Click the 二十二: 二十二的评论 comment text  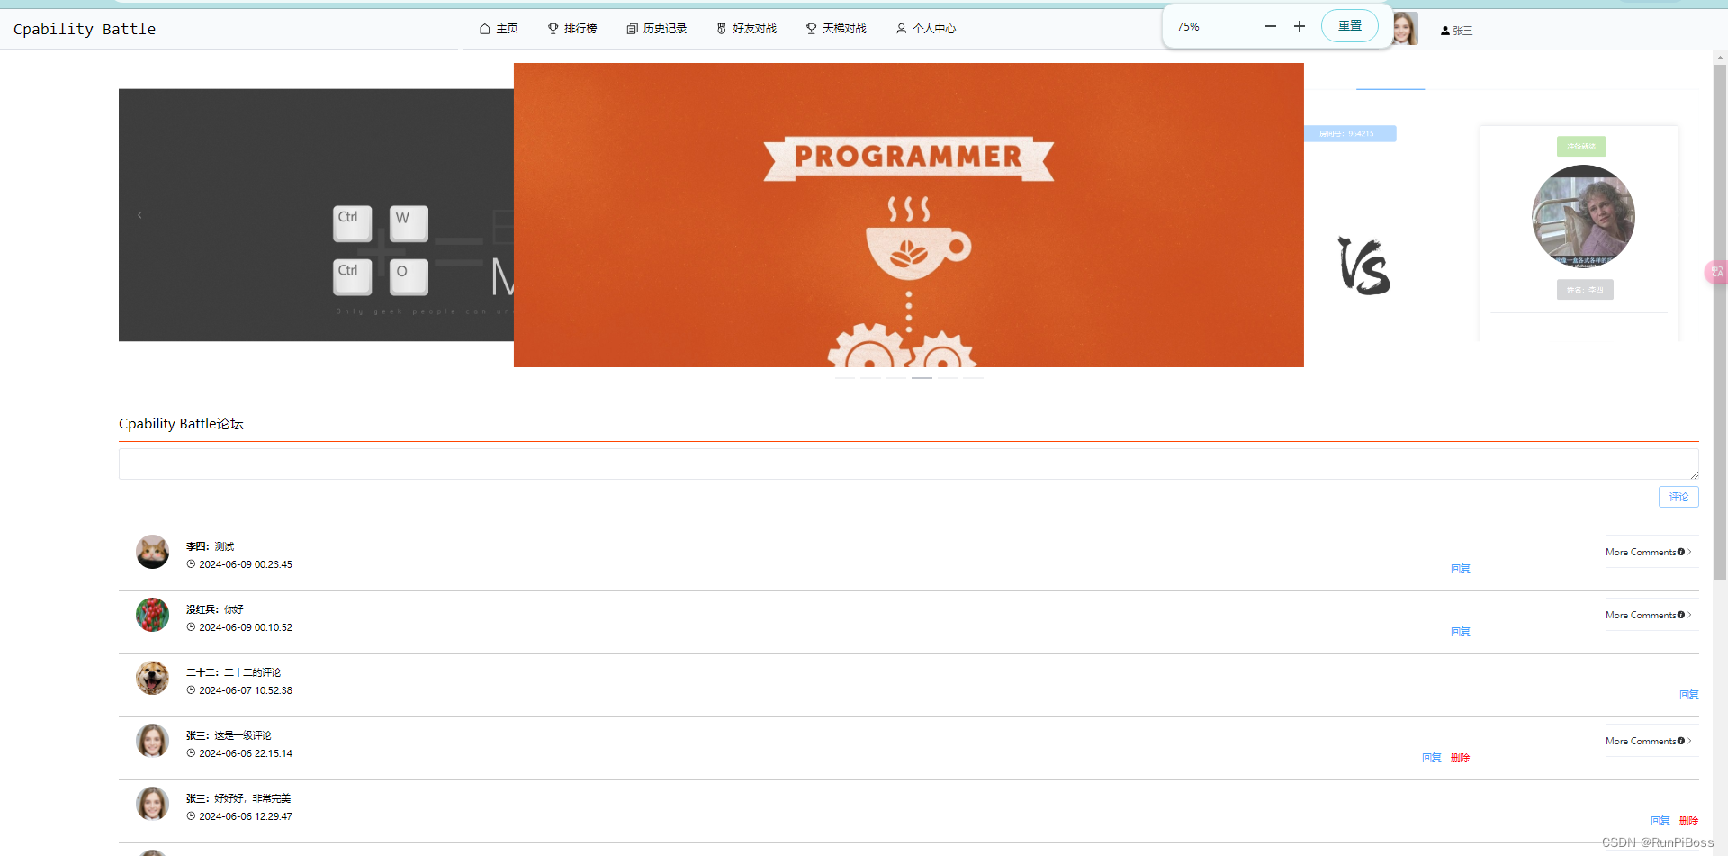(233, 672)
